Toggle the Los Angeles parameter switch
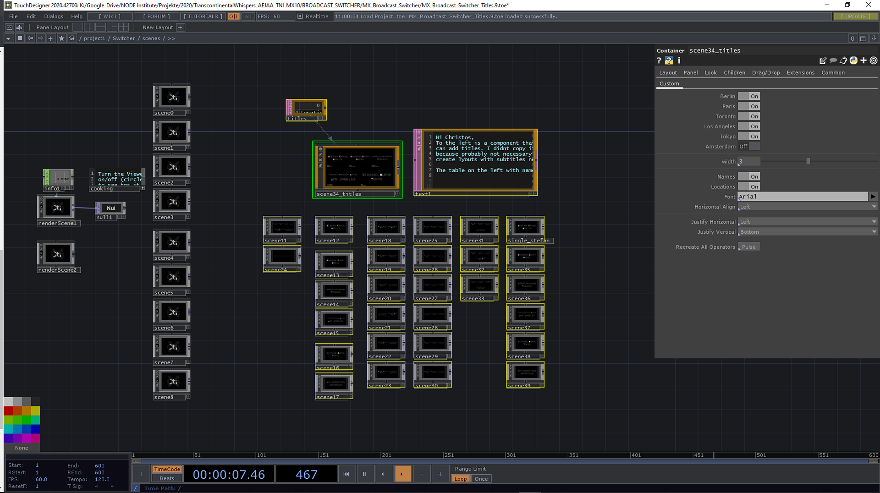Screen dimensions: 880x493 point(749,126)
